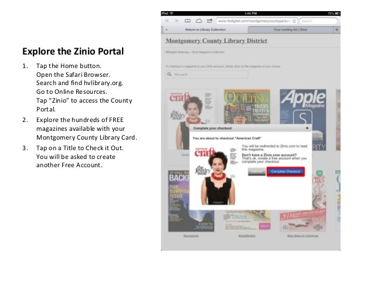This screenshot has width=374, height=281.
Task: Open Montgomery County Library District heading link
Action: pos(216,41)
